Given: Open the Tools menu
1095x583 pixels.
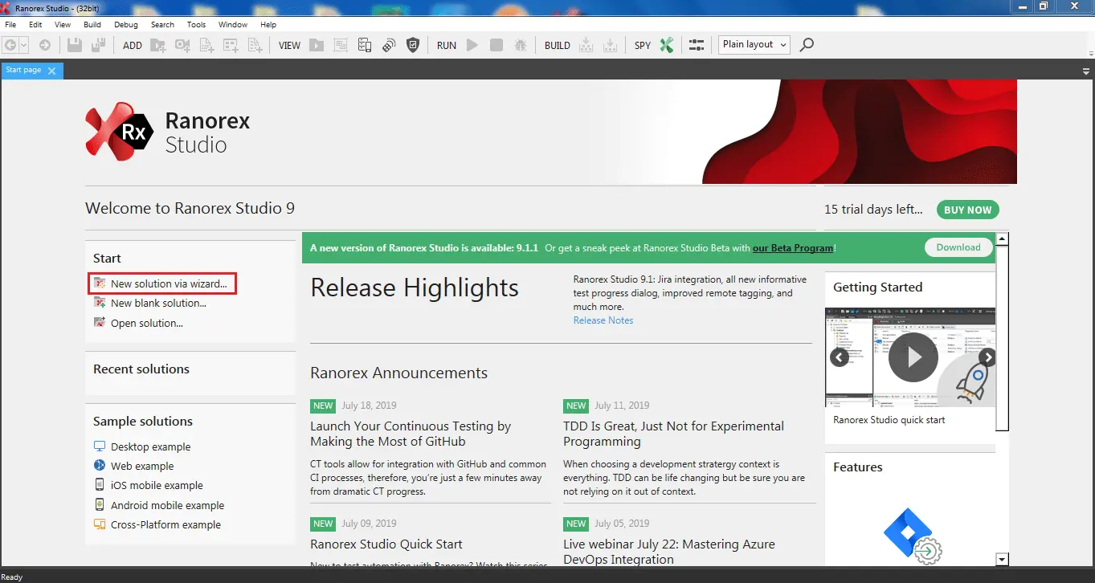Looking at the screenshot, I should pyautogui.click(x=196, y=25).
